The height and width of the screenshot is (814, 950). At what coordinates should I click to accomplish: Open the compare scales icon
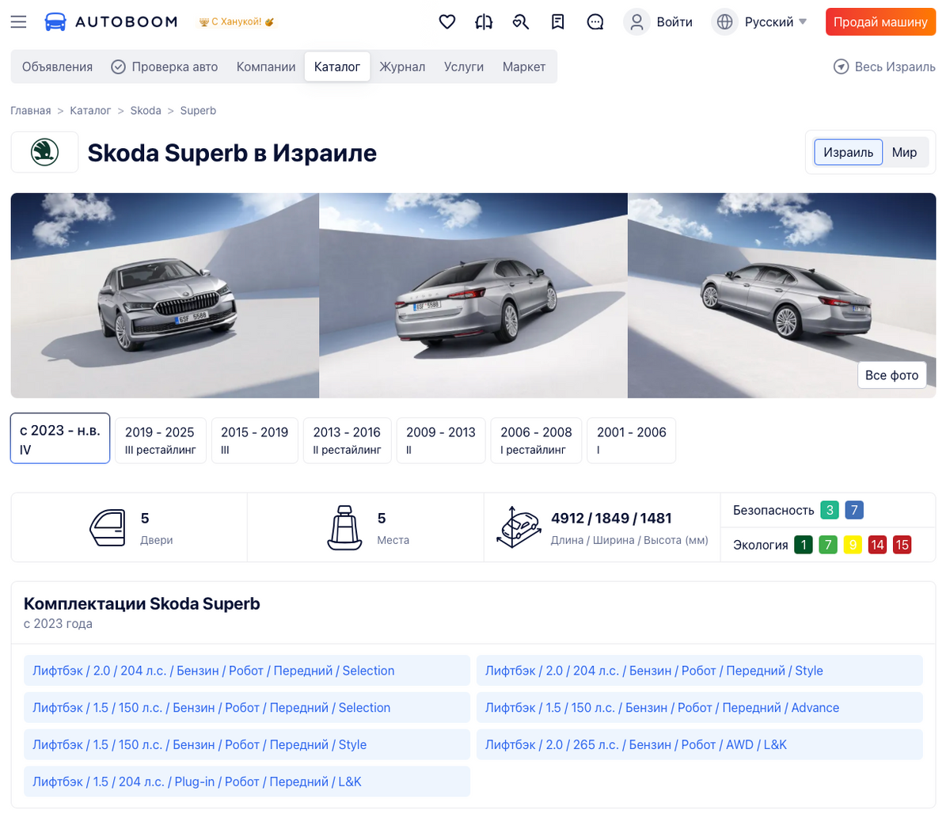click(484, 22)
